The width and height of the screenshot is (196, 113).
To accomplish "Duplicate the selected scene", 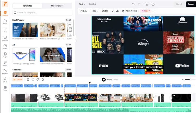I will (x=38, y=79).
